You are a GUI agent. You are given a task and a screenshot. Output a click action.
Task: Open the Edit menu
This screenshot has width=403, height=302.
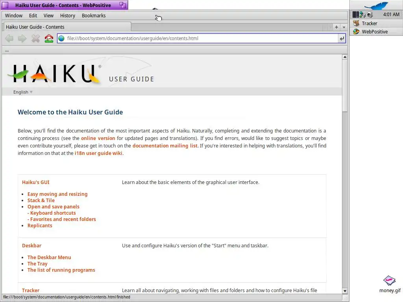(33, 16)
